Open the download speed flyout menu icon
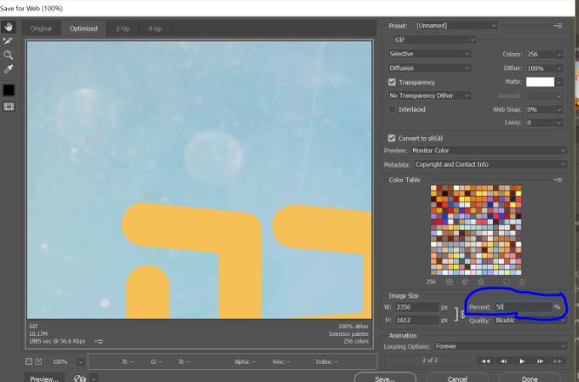579x382 pixels. pos(98,341)
